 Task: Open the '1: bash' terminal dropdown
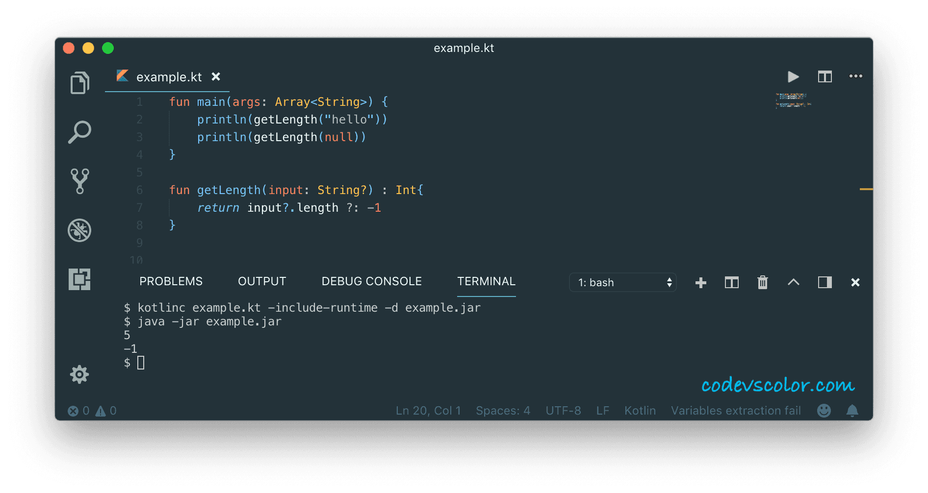click(623, 282)
